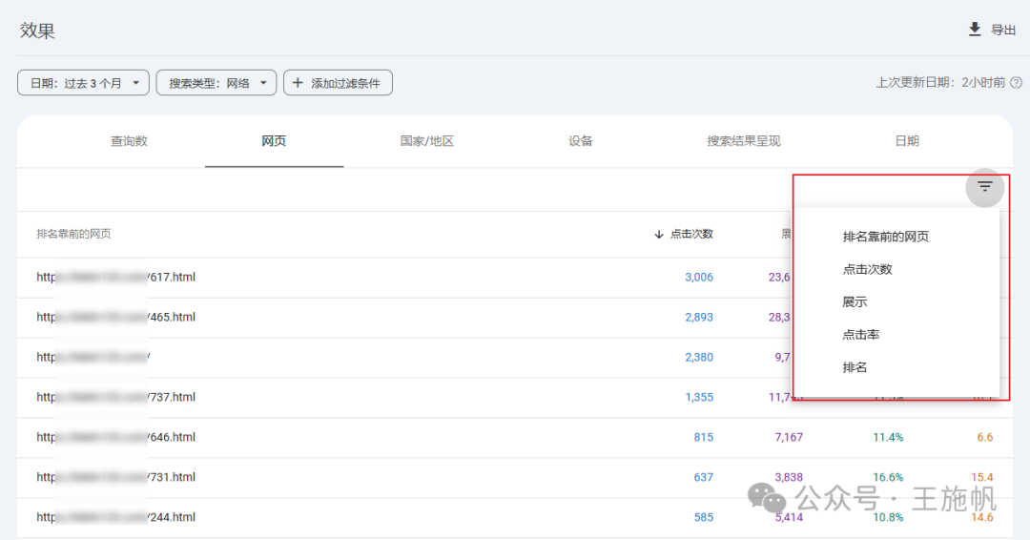The width and height of the screenshot is (1030, 540).
Task: Click the position value 6.6
Action: point(984,438)
